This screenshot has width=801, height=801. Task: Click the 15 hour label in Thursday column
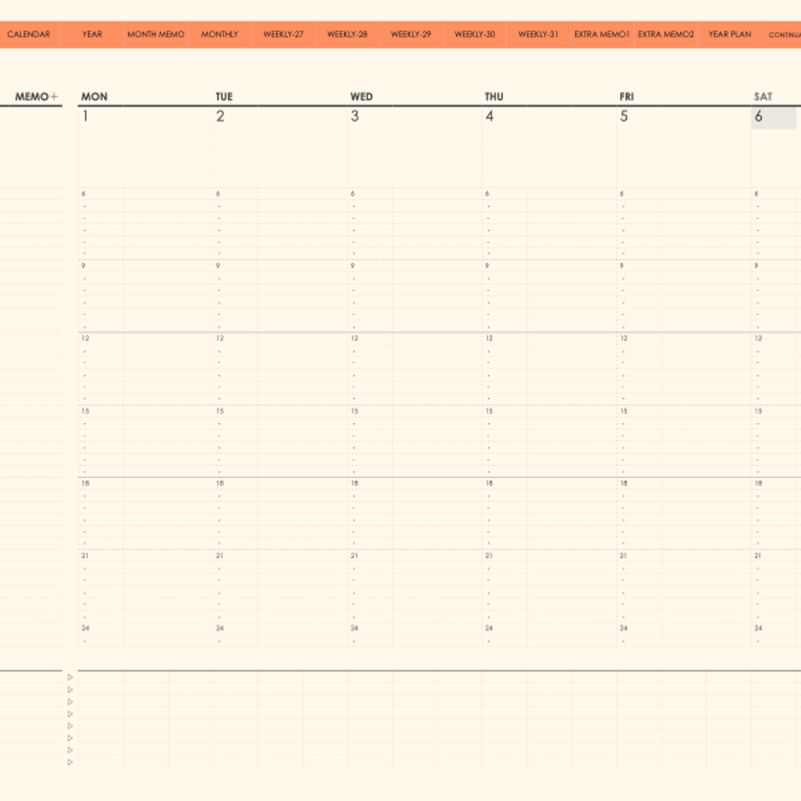(489, 411)
